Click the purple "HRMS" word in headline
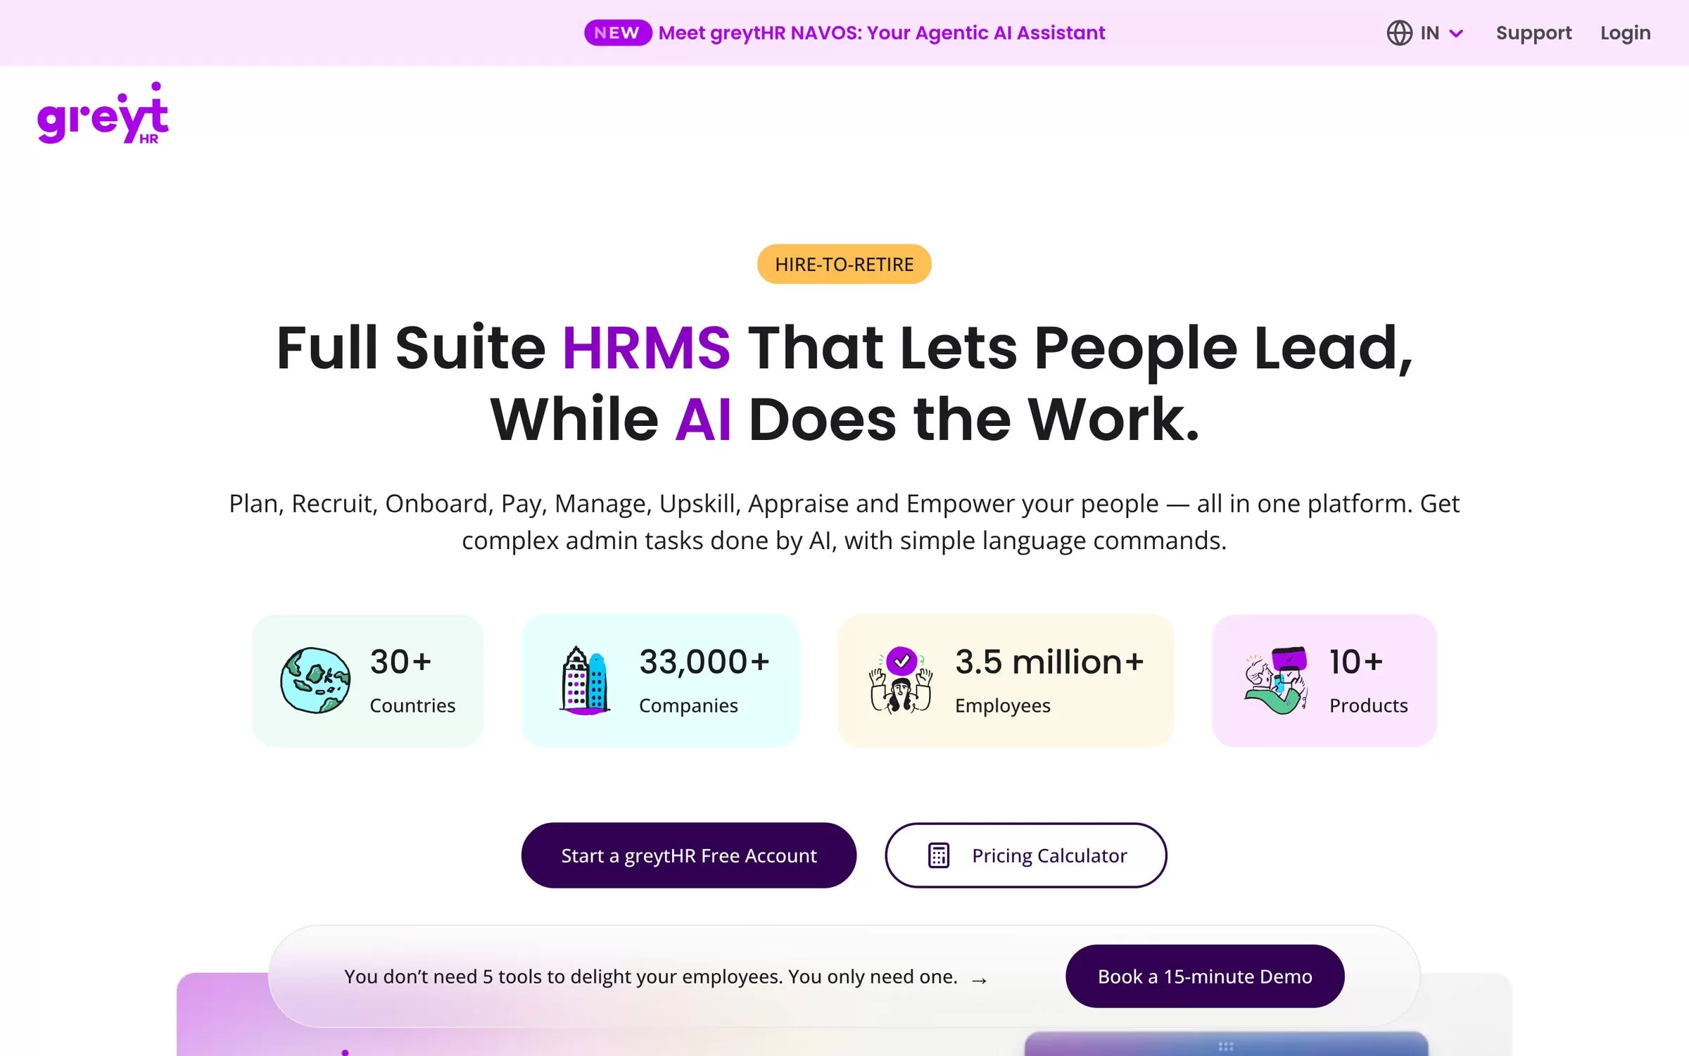1689x1056 pixels. click(646, 348)
